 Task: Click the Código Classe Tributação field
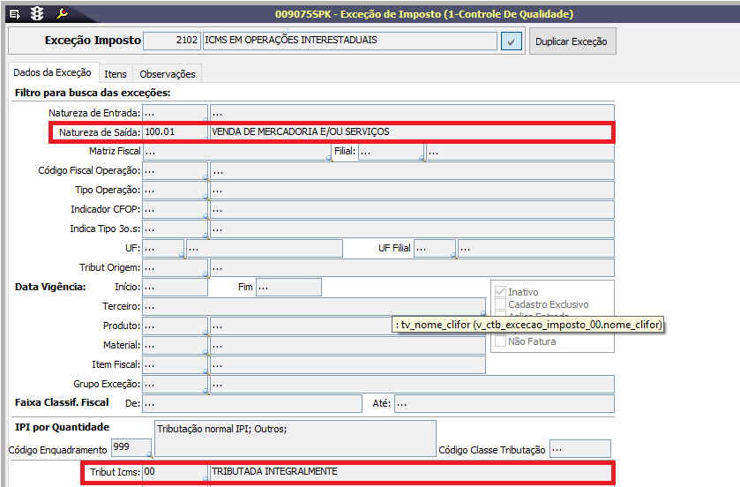[580, 449]
